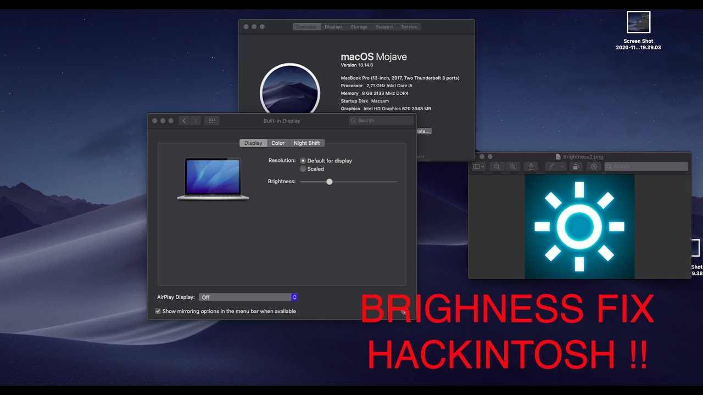Zoom in on Brightness2.png in Preview
703x395 pixels.
512,166
